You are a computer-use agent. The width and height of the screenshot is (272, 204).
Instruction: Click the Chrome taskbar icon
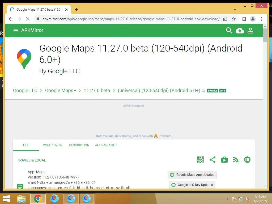(38, 199)
